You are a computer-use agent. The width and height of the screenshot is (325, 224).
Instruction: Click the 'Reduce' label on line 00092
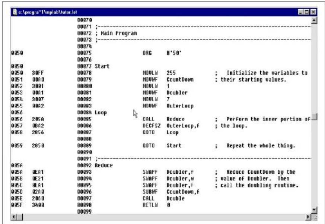pos(103,165)
